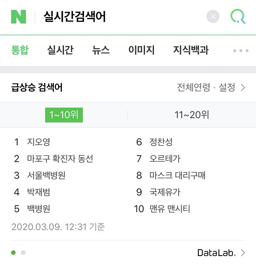Tap the green magnifier search icon

coord(238,16)
